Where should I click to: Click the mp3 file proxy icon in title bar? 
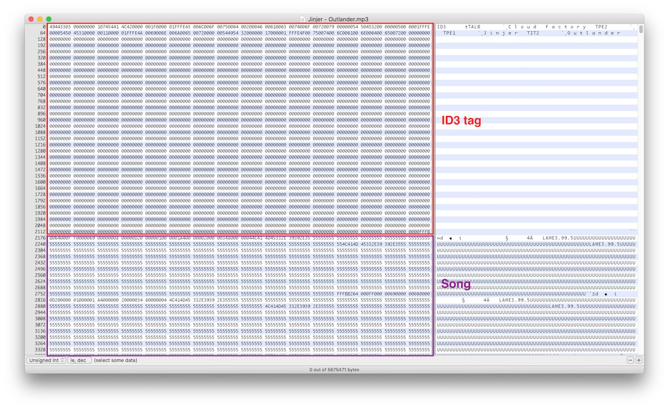coord(303,19)
